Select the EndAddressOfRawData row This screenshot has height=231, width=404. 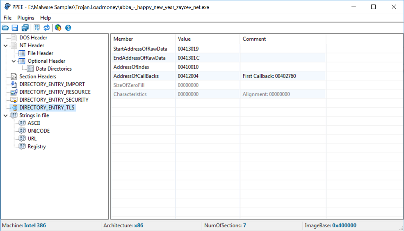(219, 58)
